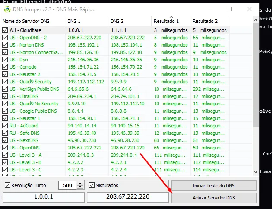Uncheck the Misturados option
Image resolution: width=272 pixels, height=209 pixels.
point(92,185)
